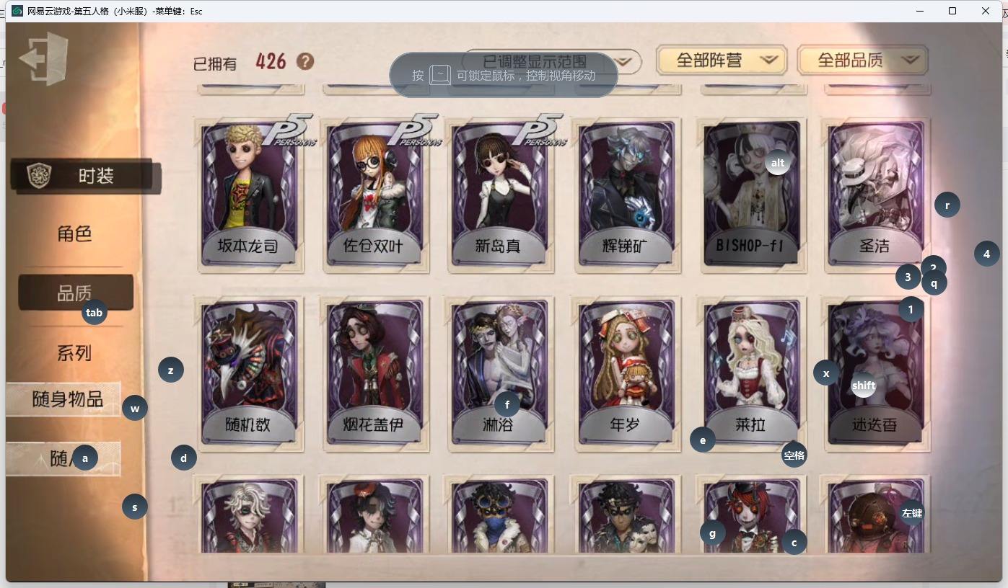
Task: Click the 左键 overlay bubble
Action: [x=912, y=513]
